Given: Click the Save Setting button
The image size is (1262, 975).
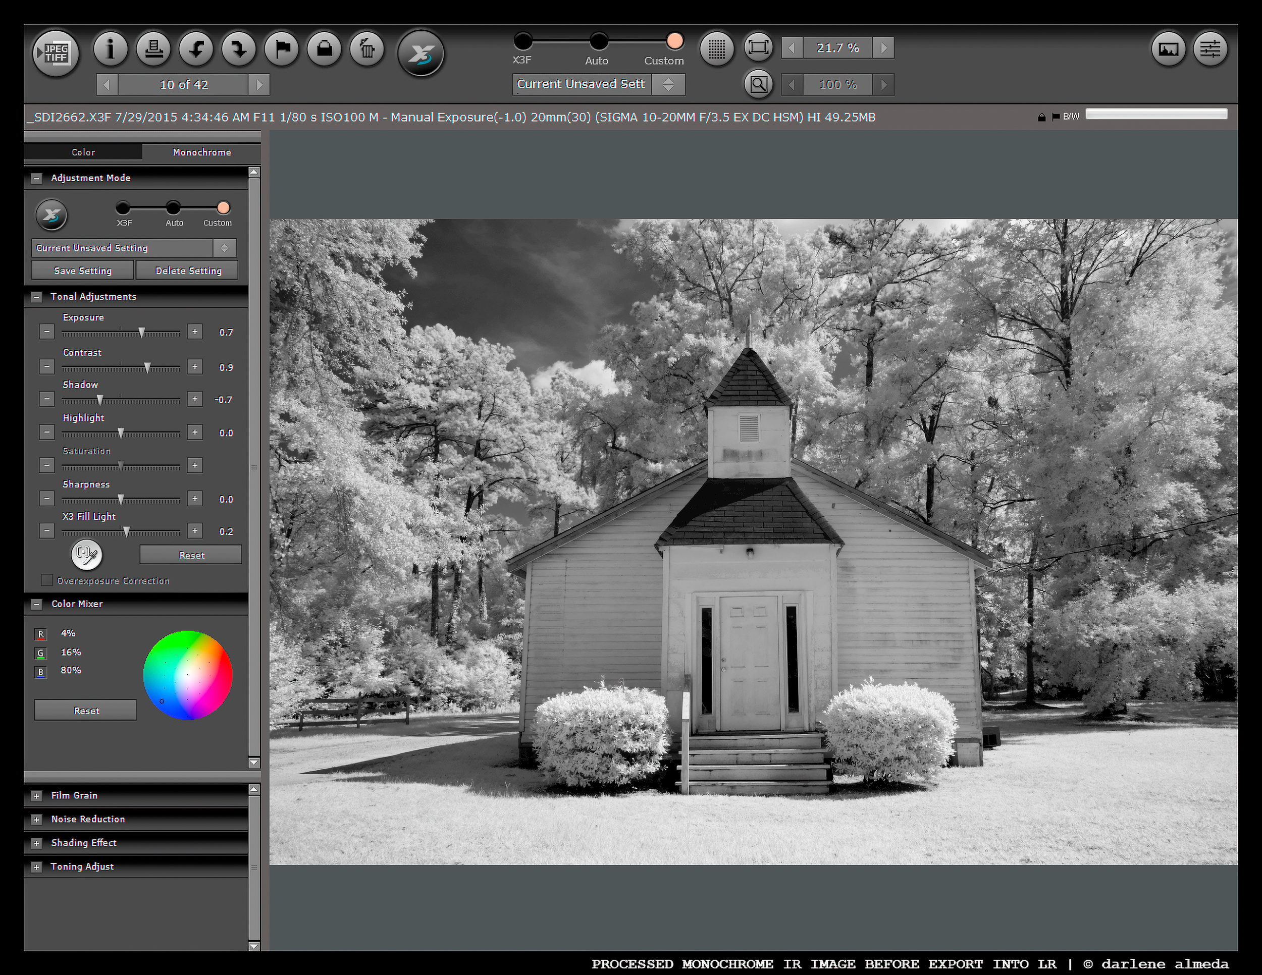Looking at the screenshot, I should [83, 270].
